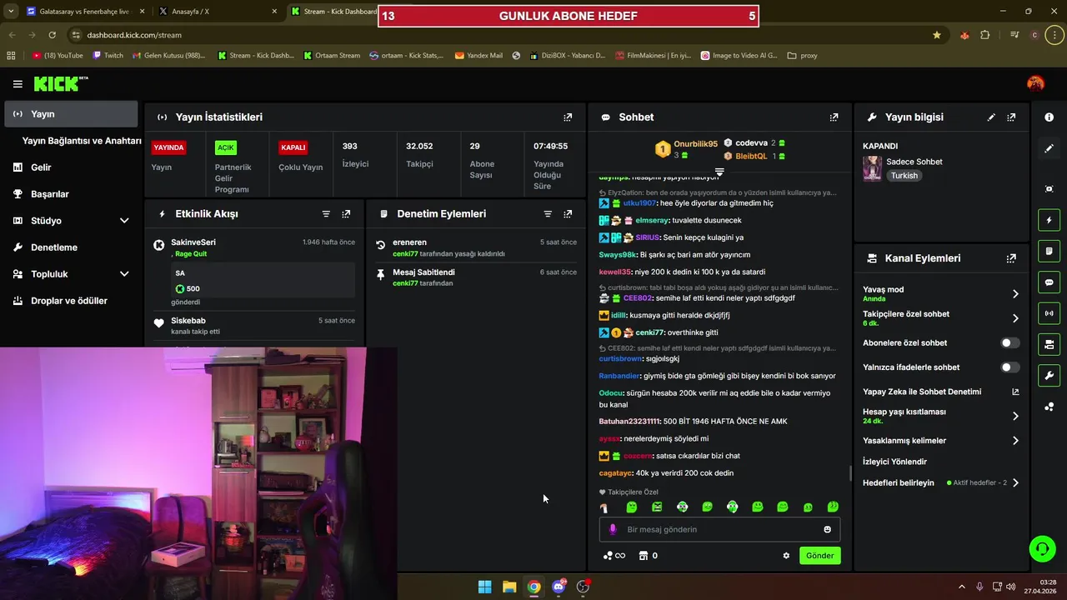Screen dimensions: 1067x600
Task: Expand Takipçilere özel sohbet options
Action: tap(1015, 318)
